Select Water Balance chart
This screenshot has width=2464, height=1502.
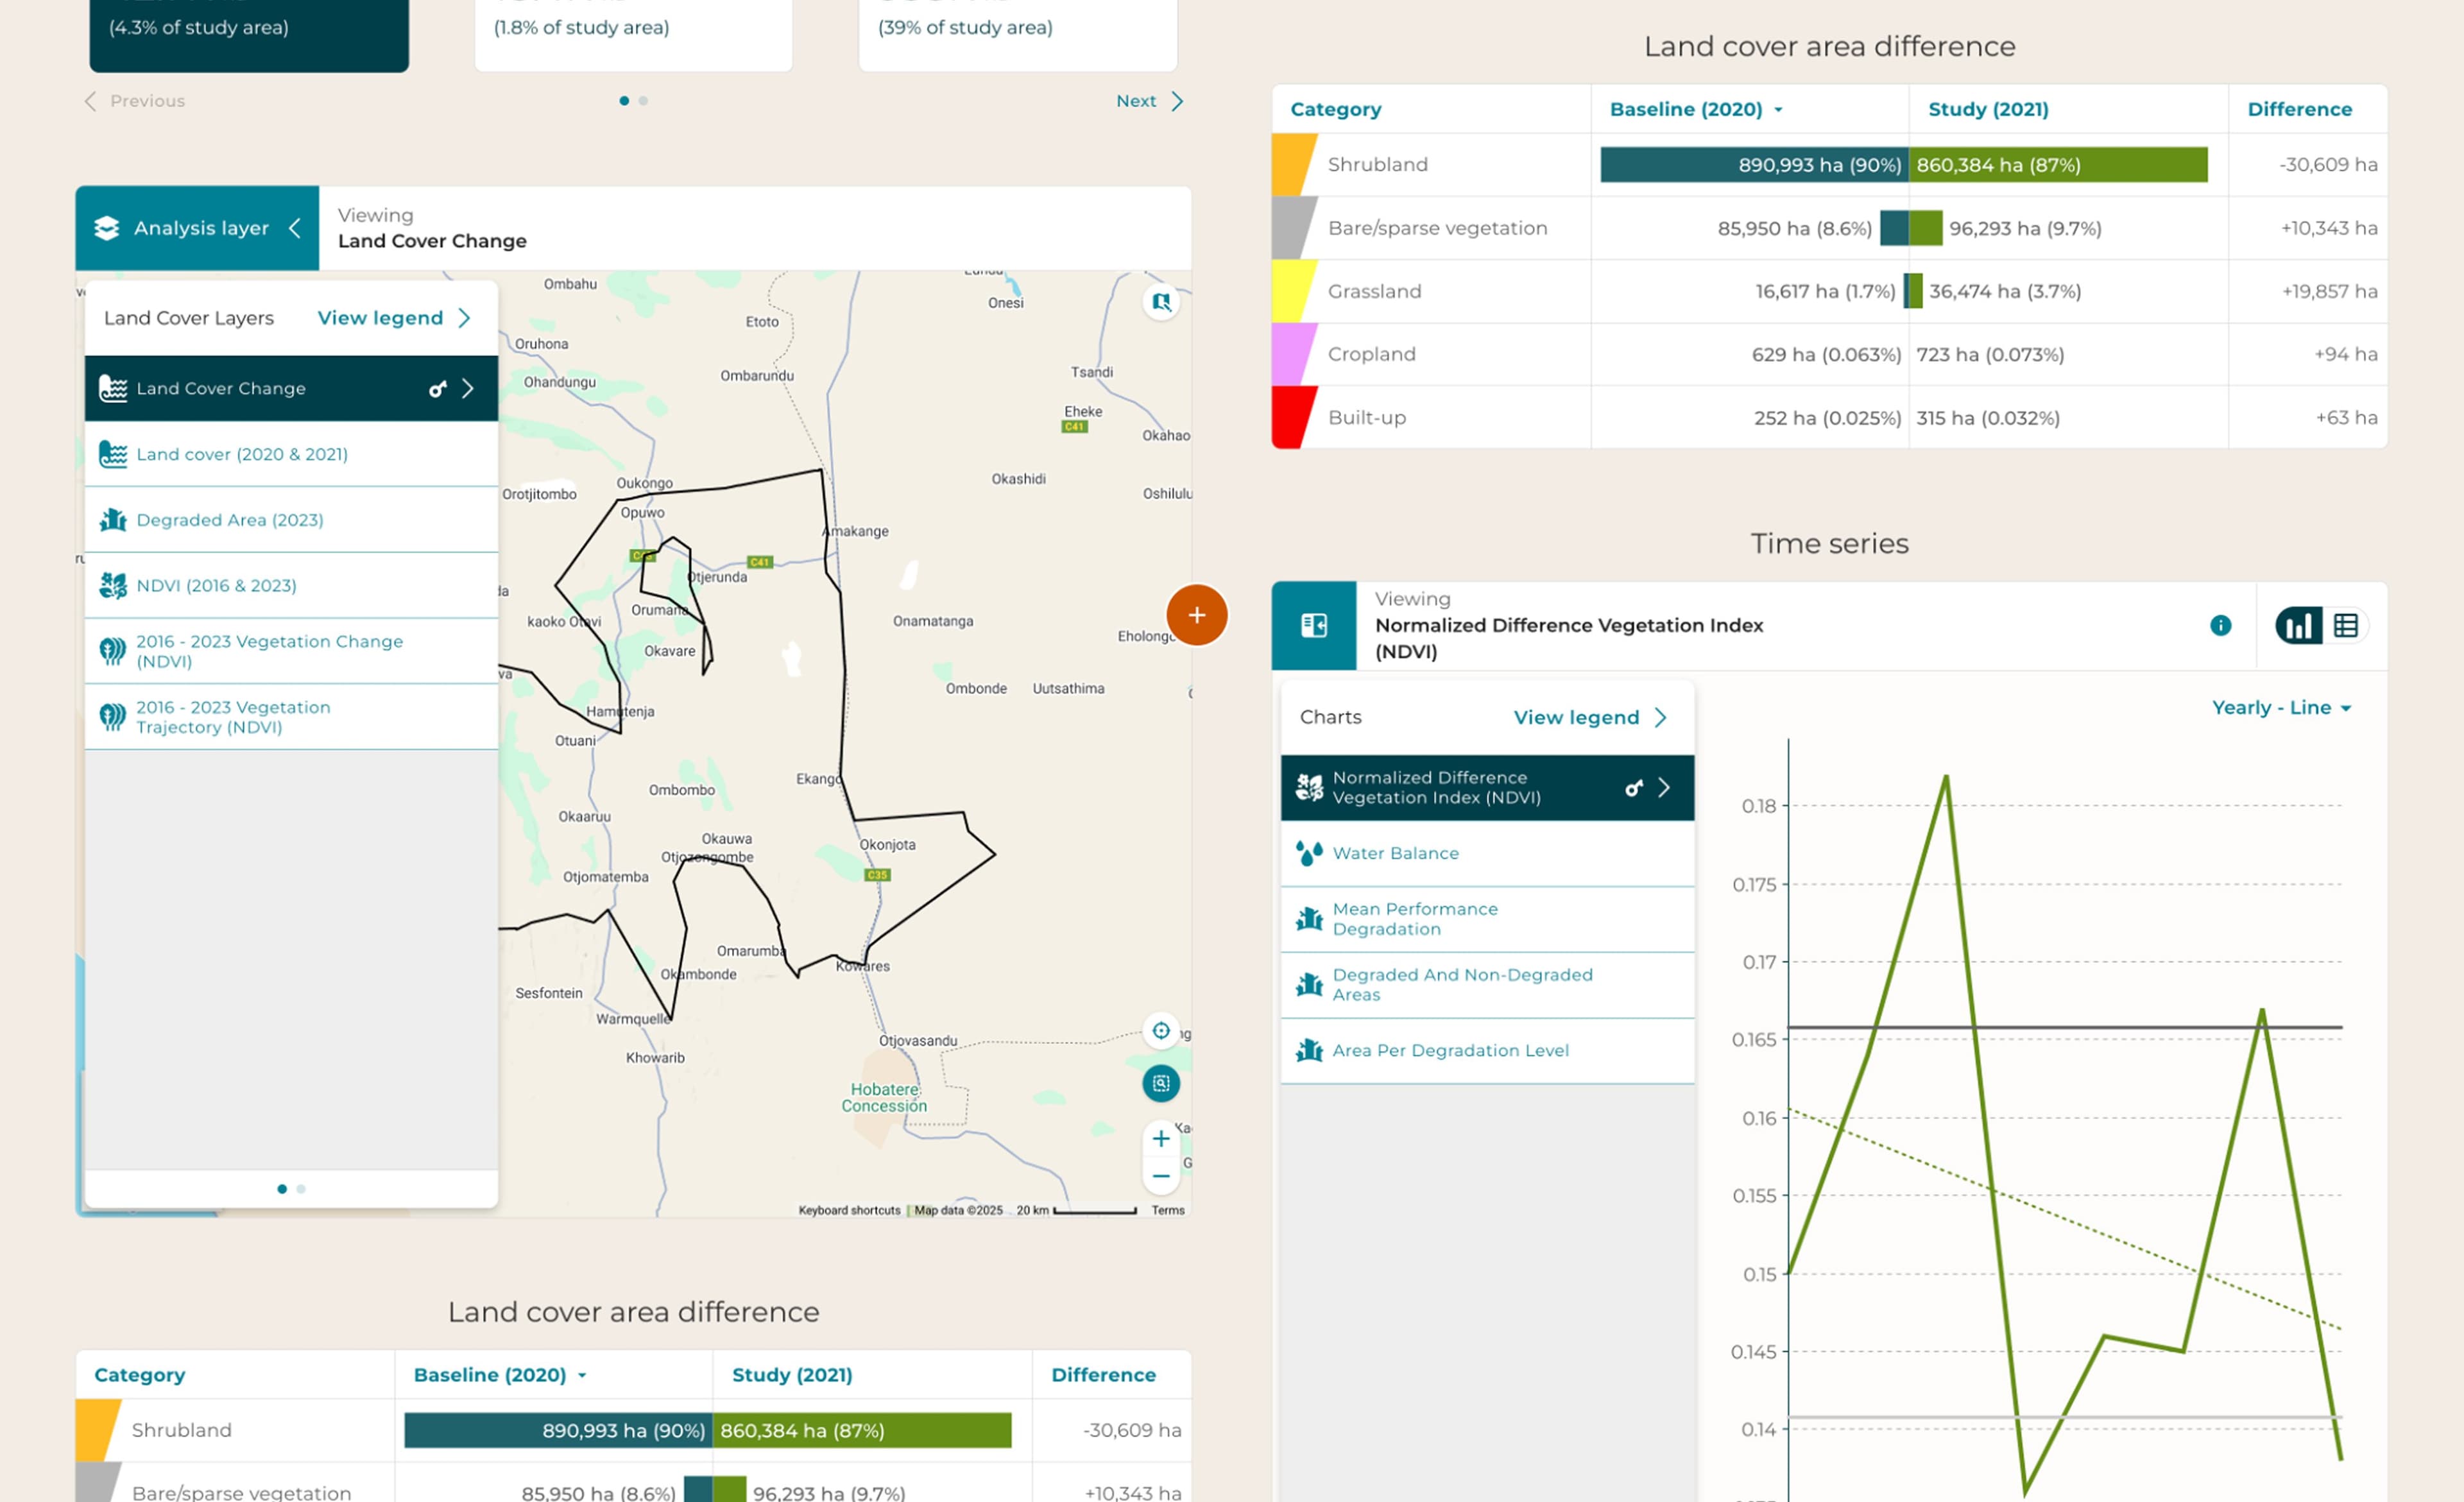pos(1395,853)
